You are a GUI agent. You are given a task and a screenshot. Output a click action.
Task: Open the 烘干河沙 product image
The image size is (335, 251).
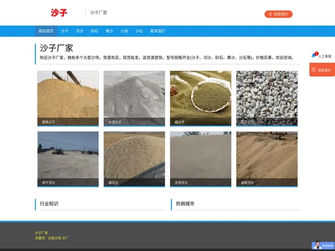coord(68,159)
